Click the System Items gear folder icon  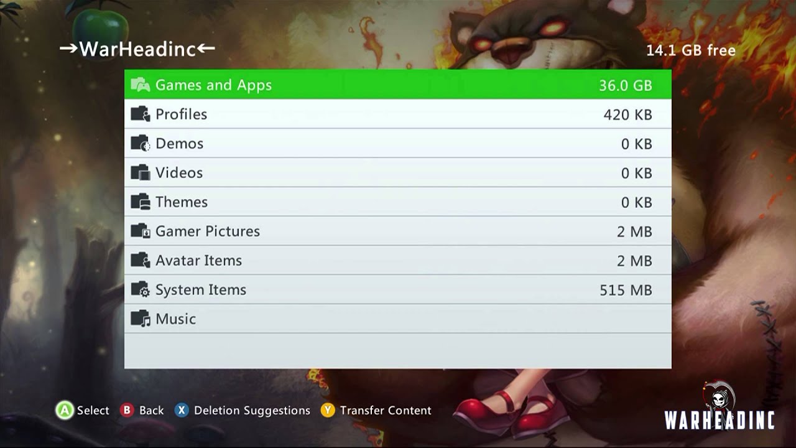(x=141, y=290)
